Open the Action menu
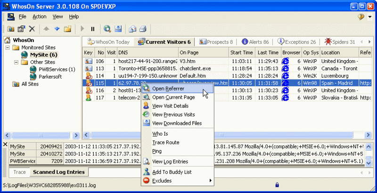Screen dimensions: 377x193 pos(40,16)
